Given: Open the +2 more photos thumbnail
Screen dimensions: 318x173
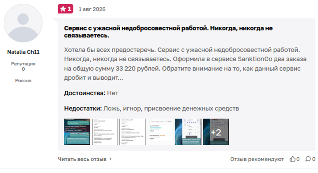Looking at the screenshot, I should point(216,132).
